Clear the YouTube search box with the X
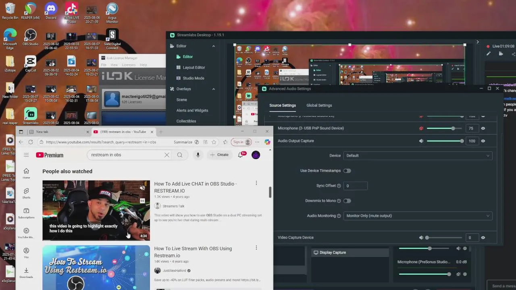 [x=166, y=155]
